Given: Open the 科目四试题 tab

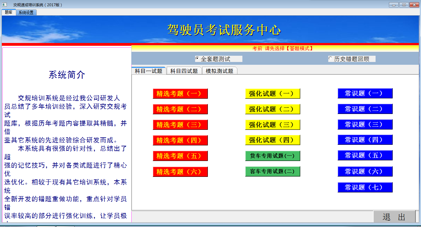Looking at the screenshot, I should (x=184, y=71).
